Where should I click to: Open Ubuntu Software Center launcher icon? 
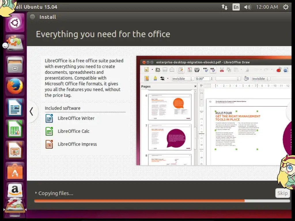pos(15,171)
